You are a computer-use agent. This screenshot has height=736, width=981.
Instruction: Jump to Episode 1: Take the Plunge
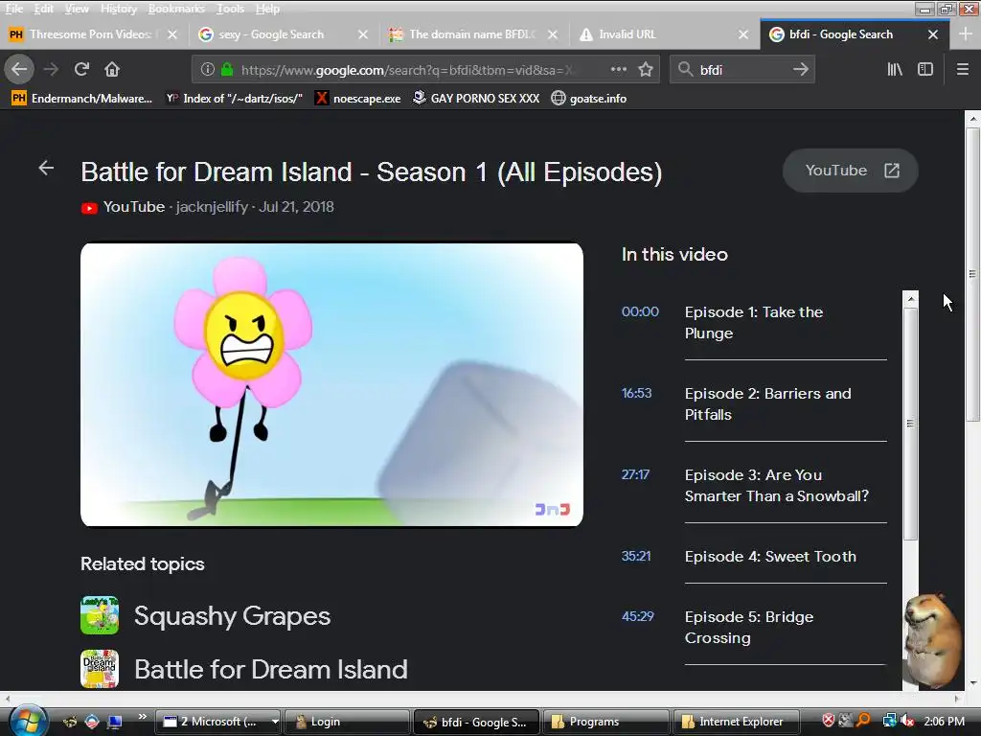[x=753, y=322]
